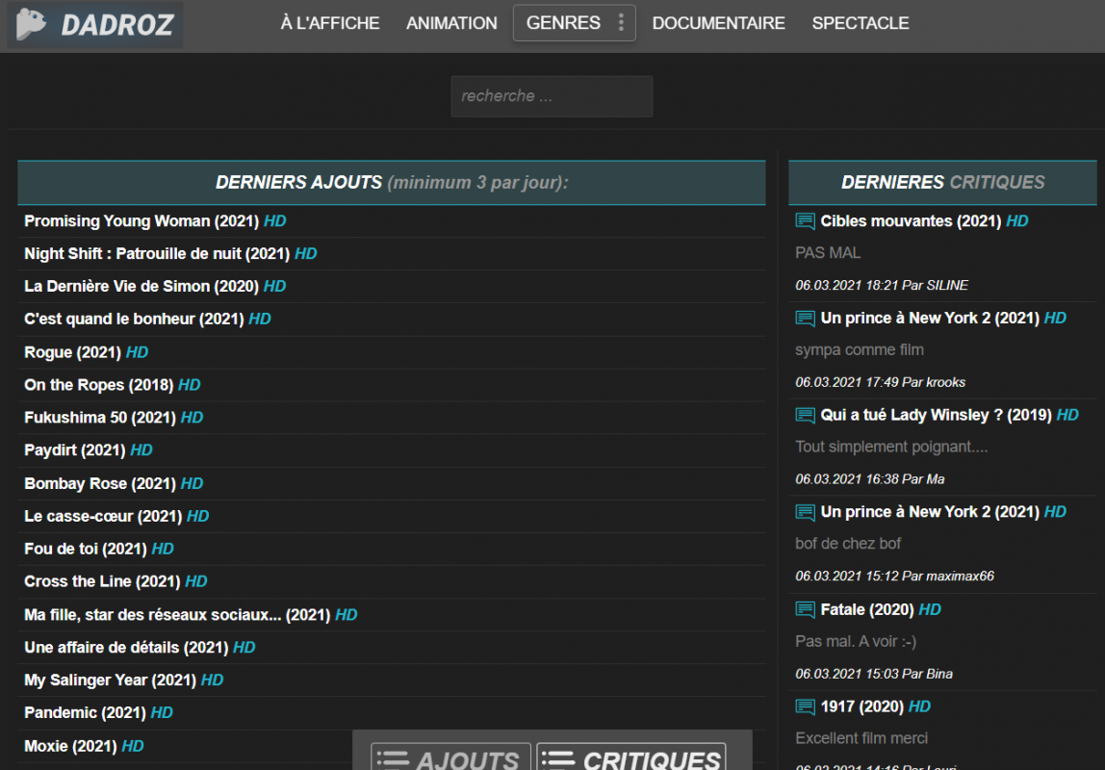Click comment icon next to first Un prince à New York 2
The height and width of the screenshot is (770, 1105).
(805, 319)
